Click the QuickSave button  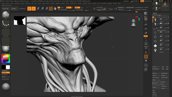[126, 1]
